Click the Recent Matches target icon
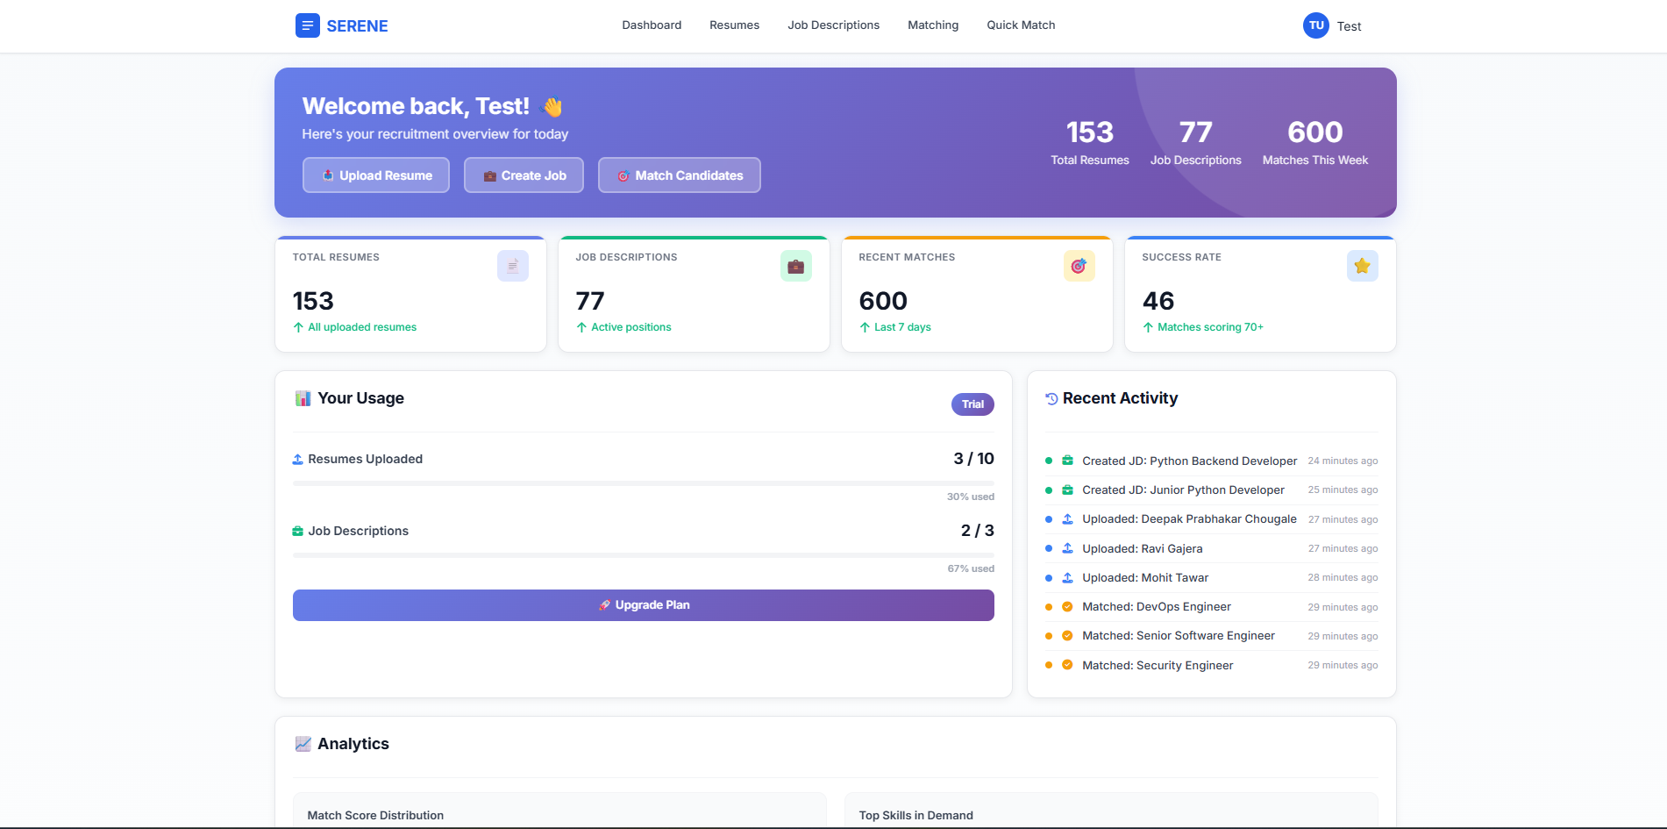 pos(1079,266)
